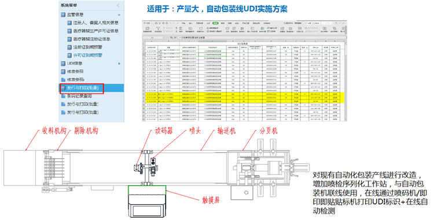Viewport: 434px width, 220px height.
Task: Click the icon next to UDI信息
Action: point(63,64)
